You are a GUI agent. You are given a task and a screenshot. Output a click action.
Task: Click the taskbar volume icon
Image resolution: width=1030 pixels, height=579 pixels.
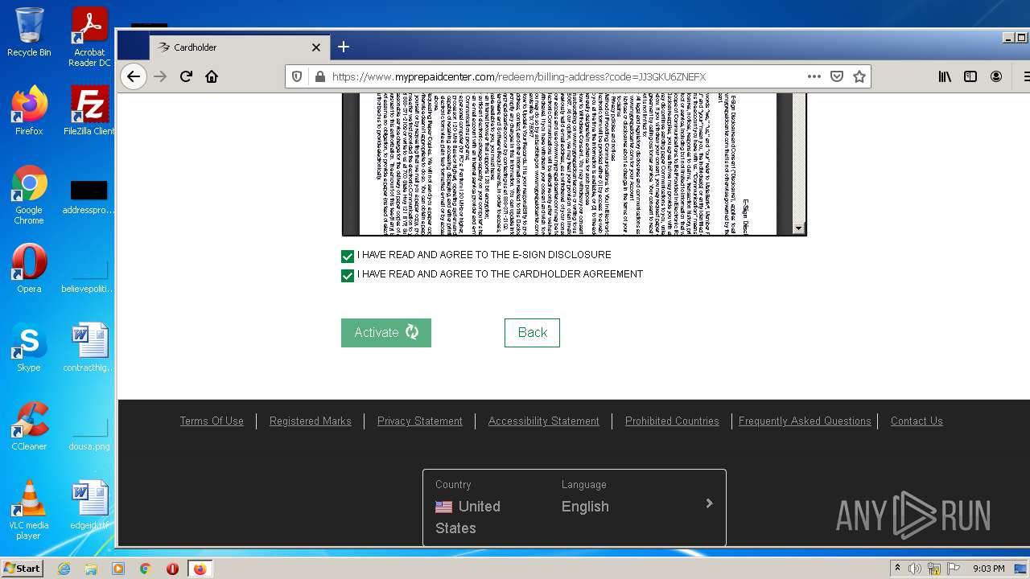pos(915,569)
